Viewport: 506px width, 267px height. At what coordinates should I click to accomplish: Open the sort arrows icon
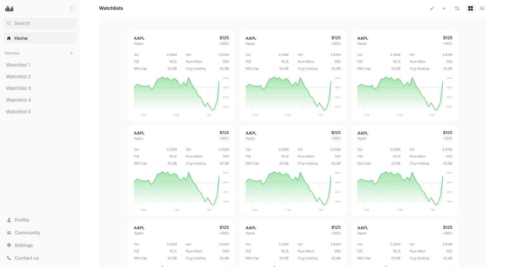[x=457, y=8]
